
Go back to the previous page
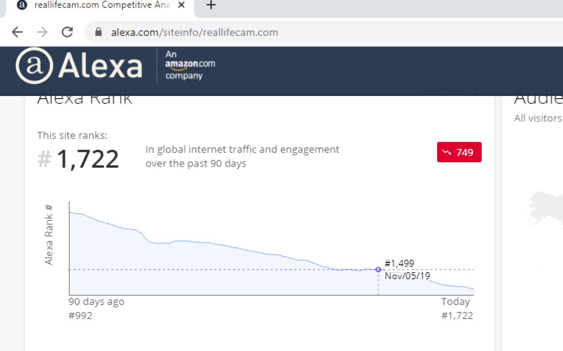coord(17,32)
